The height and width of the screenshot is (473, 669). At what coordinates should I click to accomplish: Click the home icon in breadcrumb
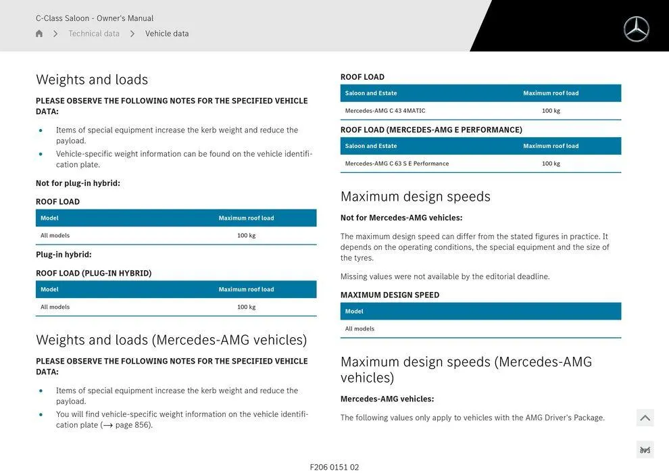point(39,34)
